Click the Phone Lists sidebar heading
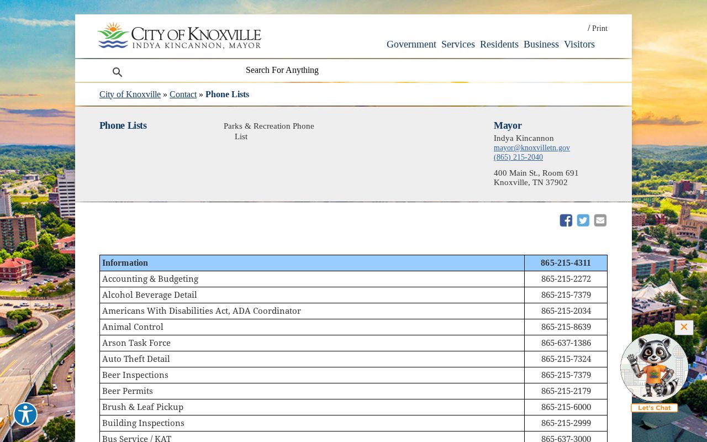Viewport: 707px width, 442px height. click(x=123, y=125)
